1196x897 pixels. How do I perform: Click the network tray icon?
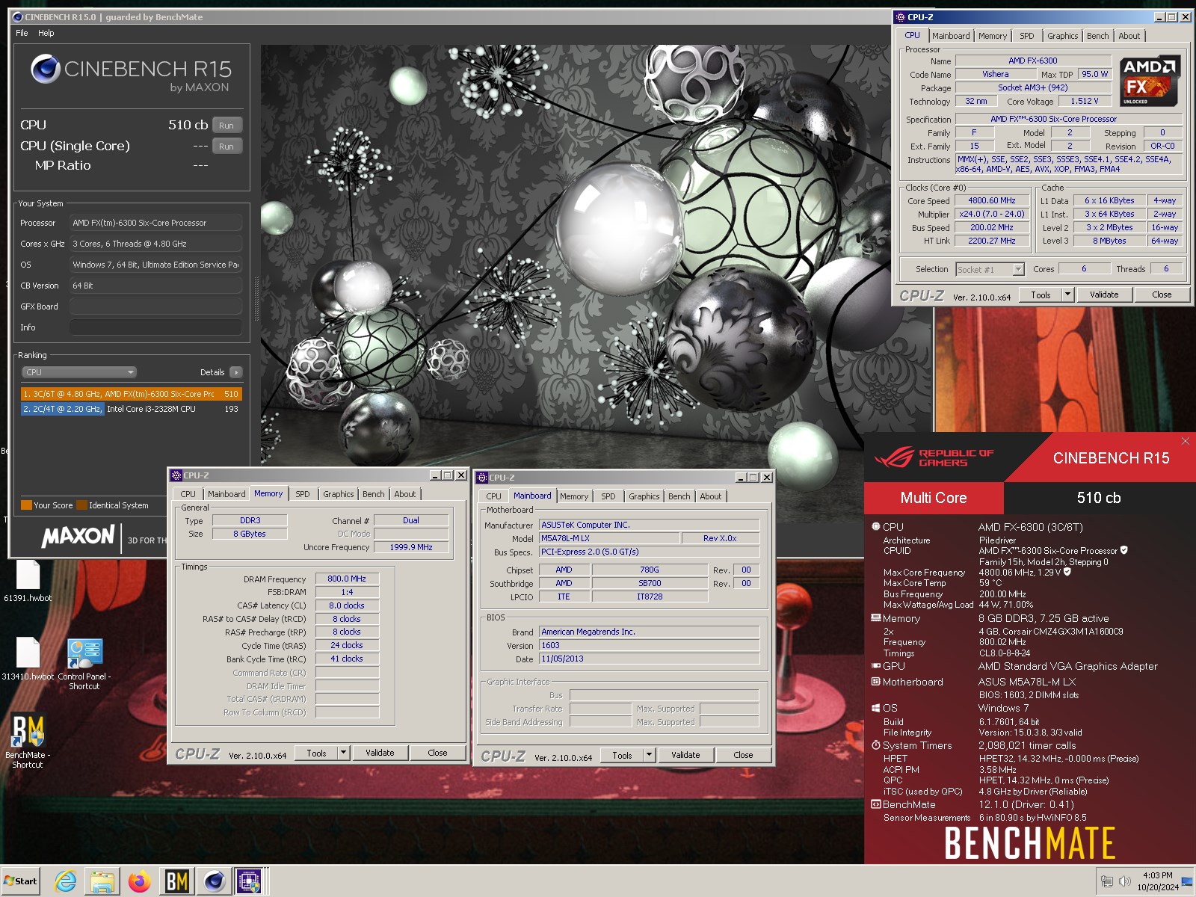[1107, 881]
